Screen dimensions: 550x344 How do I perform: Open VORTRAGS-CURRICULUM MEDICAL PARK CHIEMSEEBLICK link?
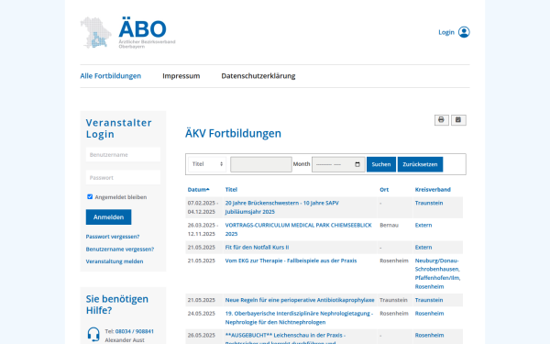pyautogui.click(x=298, y=229)
